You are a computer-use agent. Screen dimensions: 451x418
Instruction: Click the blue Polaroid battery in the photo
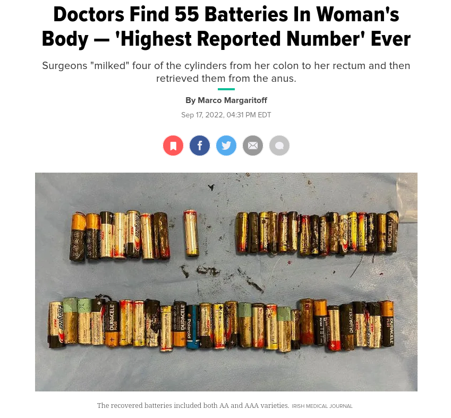pos(192,328)
